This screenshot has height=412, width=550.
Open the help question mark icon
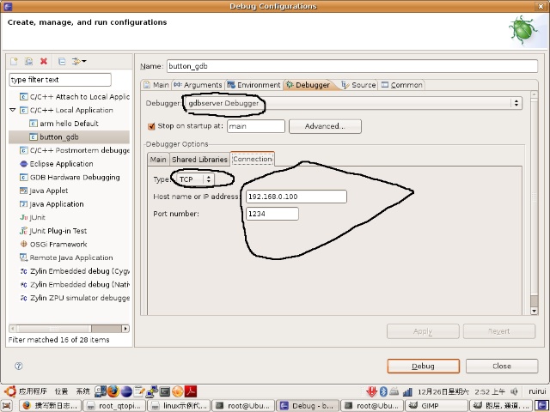click(x=19, y=366)
